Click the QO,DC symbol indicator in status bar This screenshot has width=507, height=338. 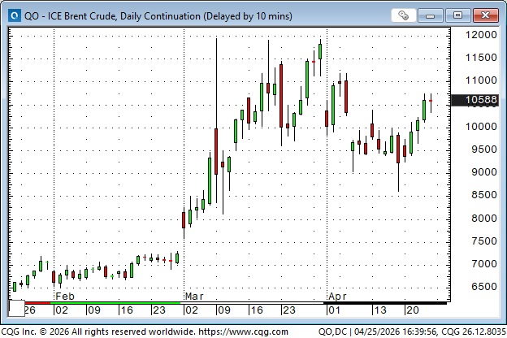336,331
